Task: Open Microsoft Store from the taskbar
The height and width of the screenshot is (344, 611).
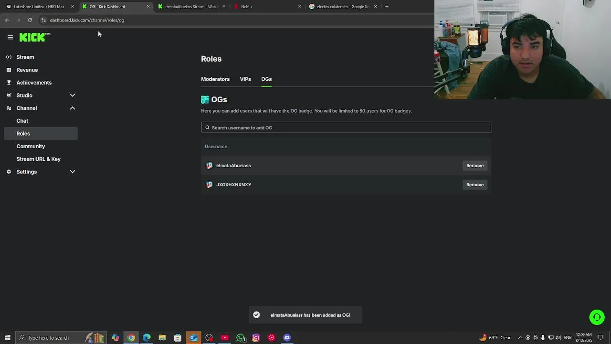Action: point(178,338)
